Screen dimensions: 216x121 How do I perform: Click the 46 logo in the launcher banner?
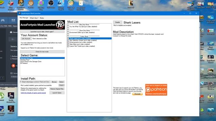[60, 25]
